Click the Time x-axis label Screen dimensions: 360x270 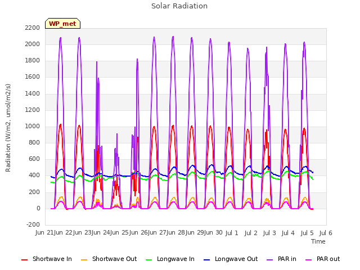coord(318,241)
